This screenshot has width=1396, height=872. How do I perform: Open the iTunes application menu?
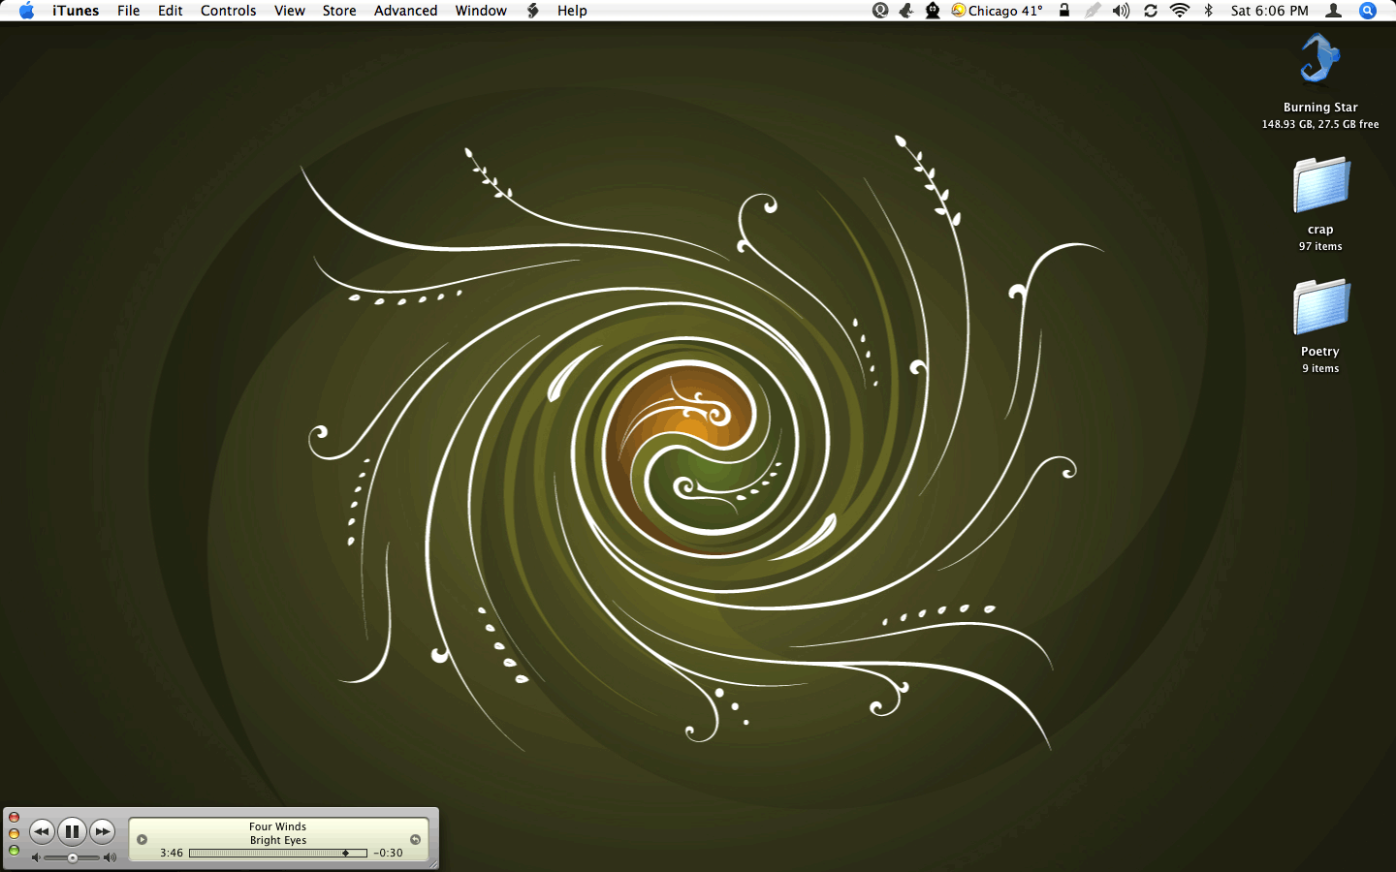pyautogui.click(x=76, y=11)
